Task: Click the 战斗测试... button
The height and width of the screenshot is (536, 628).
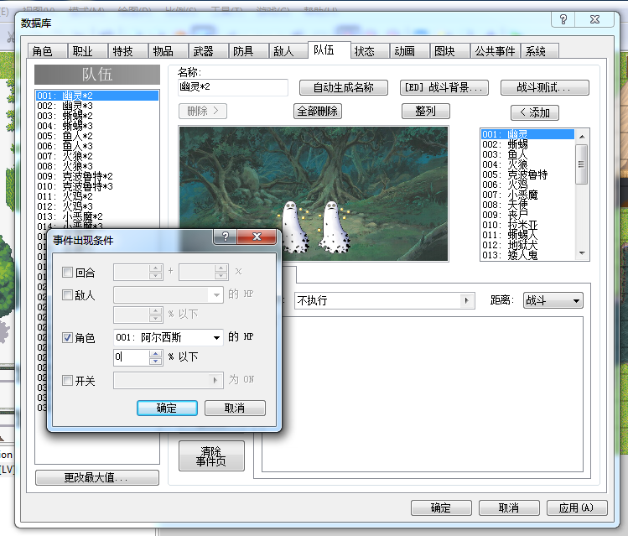Action: [x=545, y=87]
